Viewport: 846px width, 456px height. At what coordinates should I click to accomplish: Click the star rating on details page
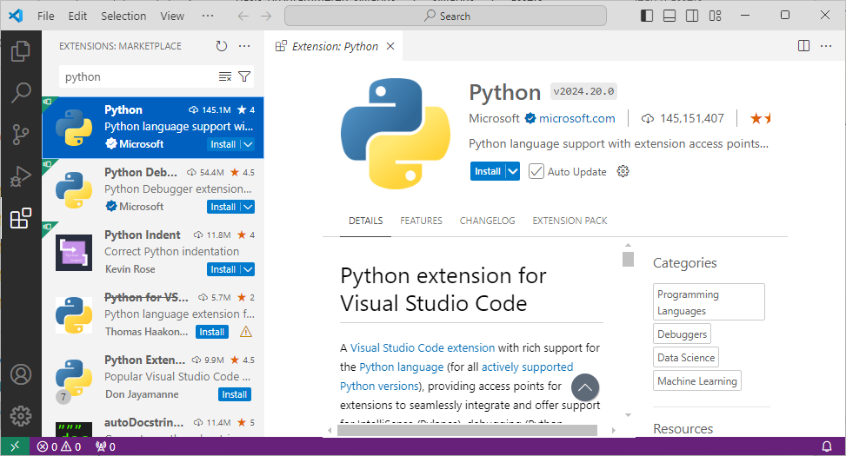760,119
